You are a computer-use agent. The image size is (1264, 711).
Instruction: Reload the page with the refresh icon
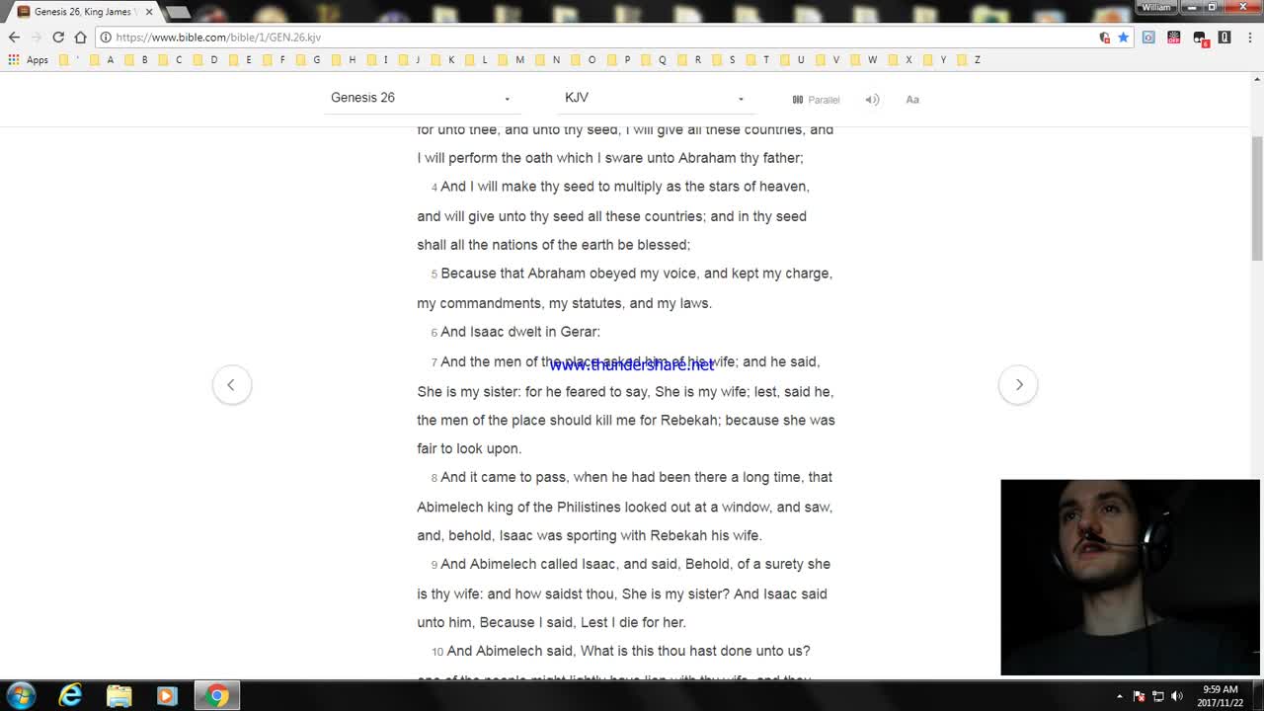pos(58,38)
